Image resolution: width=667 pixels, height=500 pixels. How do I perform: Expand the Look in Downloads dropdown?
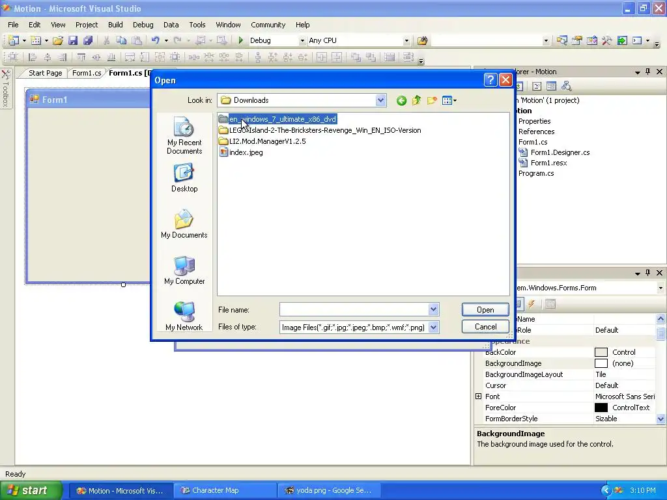380,100
